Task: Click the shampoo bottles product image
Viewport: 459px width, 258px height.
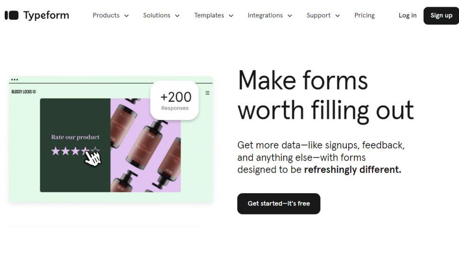Action: pos(145,145)
